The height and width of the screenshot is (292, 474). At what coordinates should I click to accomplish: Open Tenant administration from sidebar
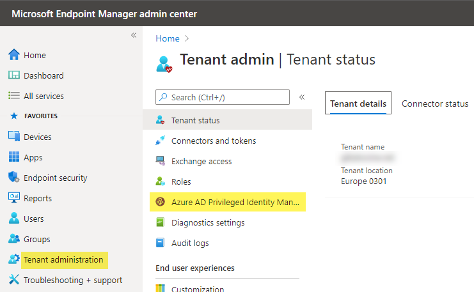[63, 259]
